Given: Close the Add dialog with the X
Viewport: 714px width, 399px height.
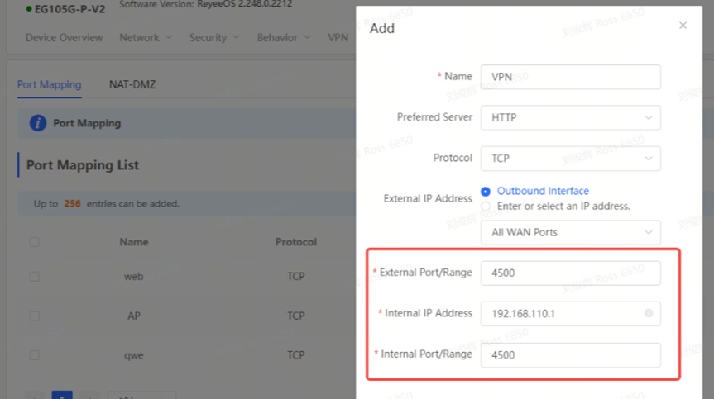Looking at the screenshot, I should [x=683, y=26].
